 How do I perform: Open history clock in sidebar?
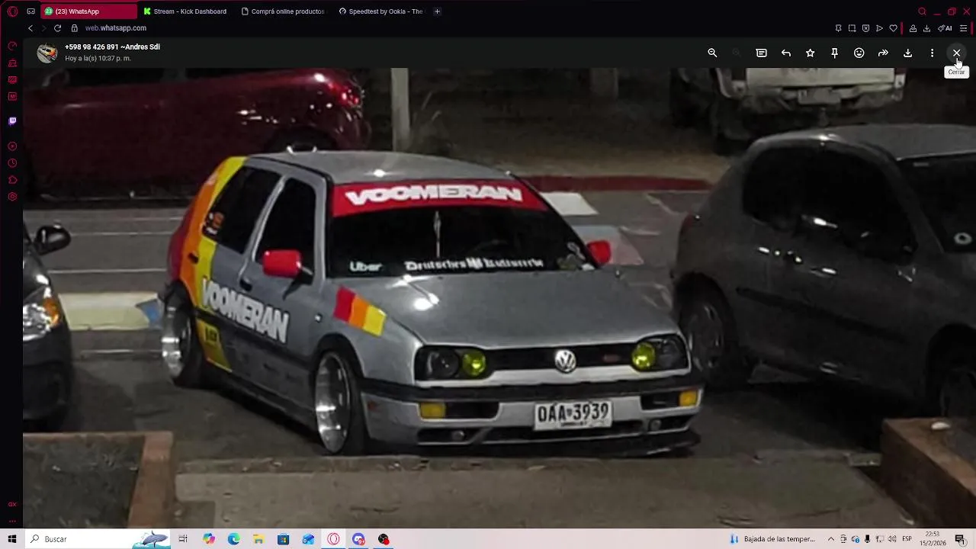(12, 163)
